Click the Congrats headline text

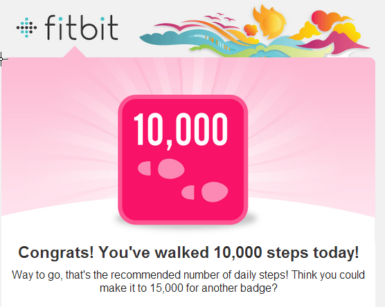click(188, 252)
